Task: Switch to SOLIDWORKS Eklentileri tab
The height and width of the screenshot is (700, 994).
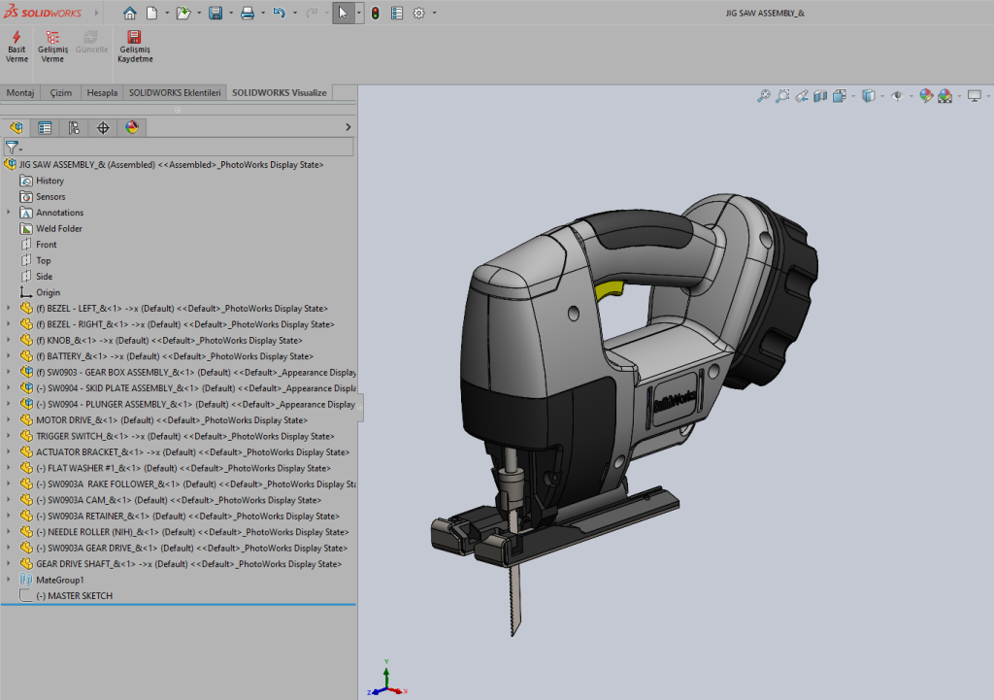Action: coord(175,92)
